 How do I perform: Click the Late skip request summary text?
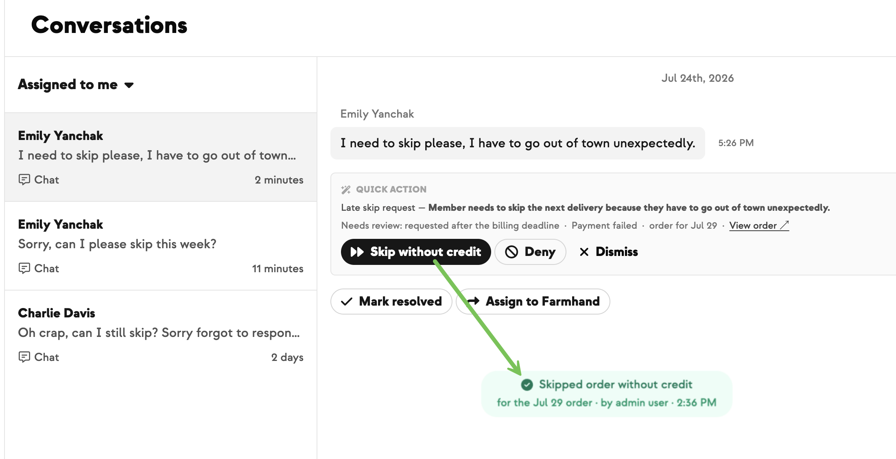pos(586,208)
